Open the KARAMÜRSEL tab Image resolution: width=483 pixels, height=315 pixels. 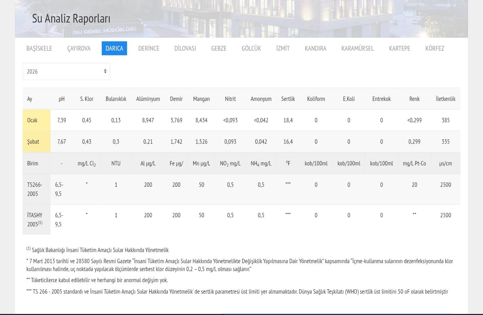[x=357, y=48]
